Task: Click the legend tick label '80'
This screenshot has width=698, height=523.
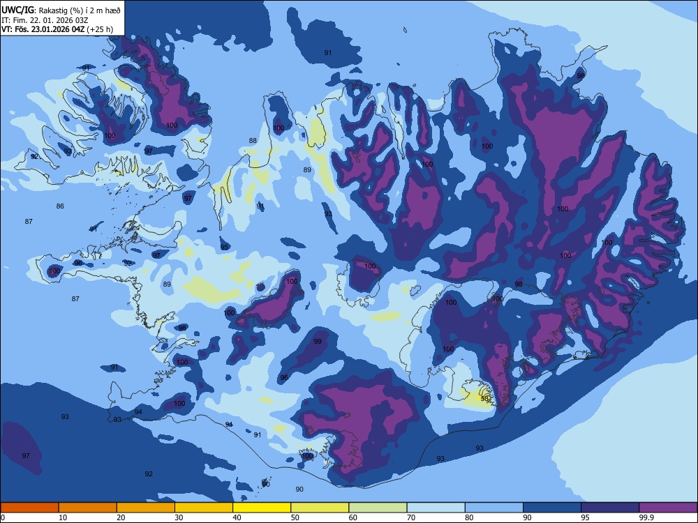Action: coord(469,517)
